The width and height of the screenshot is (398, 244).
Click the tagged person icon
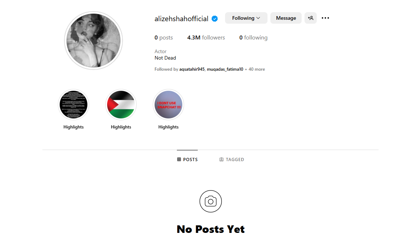click(x=221, y=159)
